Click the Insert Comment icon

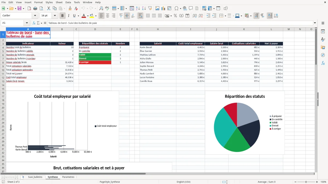[x=191, y=8]
